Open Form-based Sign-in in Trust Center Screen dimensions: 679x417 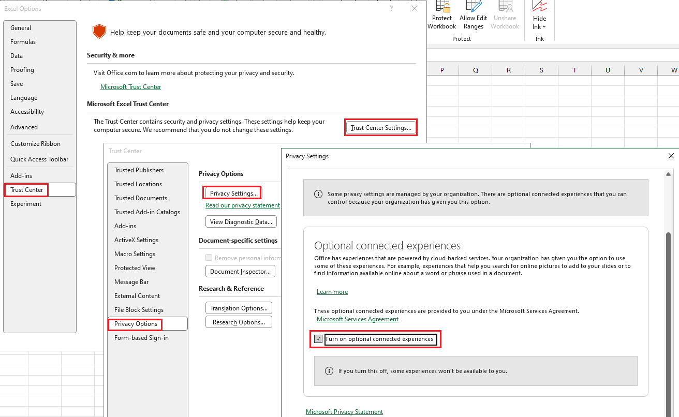[147, 338]
